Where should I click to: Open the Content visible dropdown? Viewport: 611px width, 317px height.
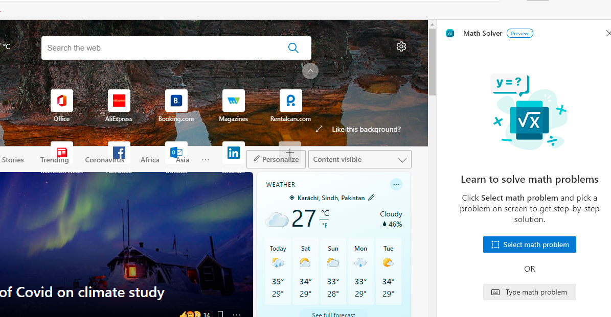pos(359,159)
